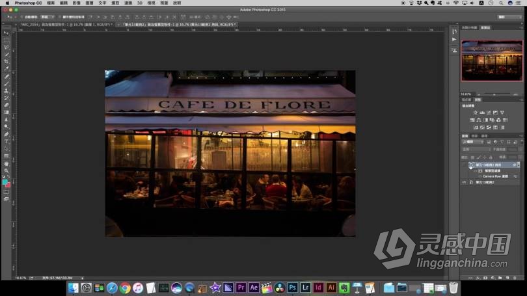Select the Spot Healing Brush tool

click(6, 77)
